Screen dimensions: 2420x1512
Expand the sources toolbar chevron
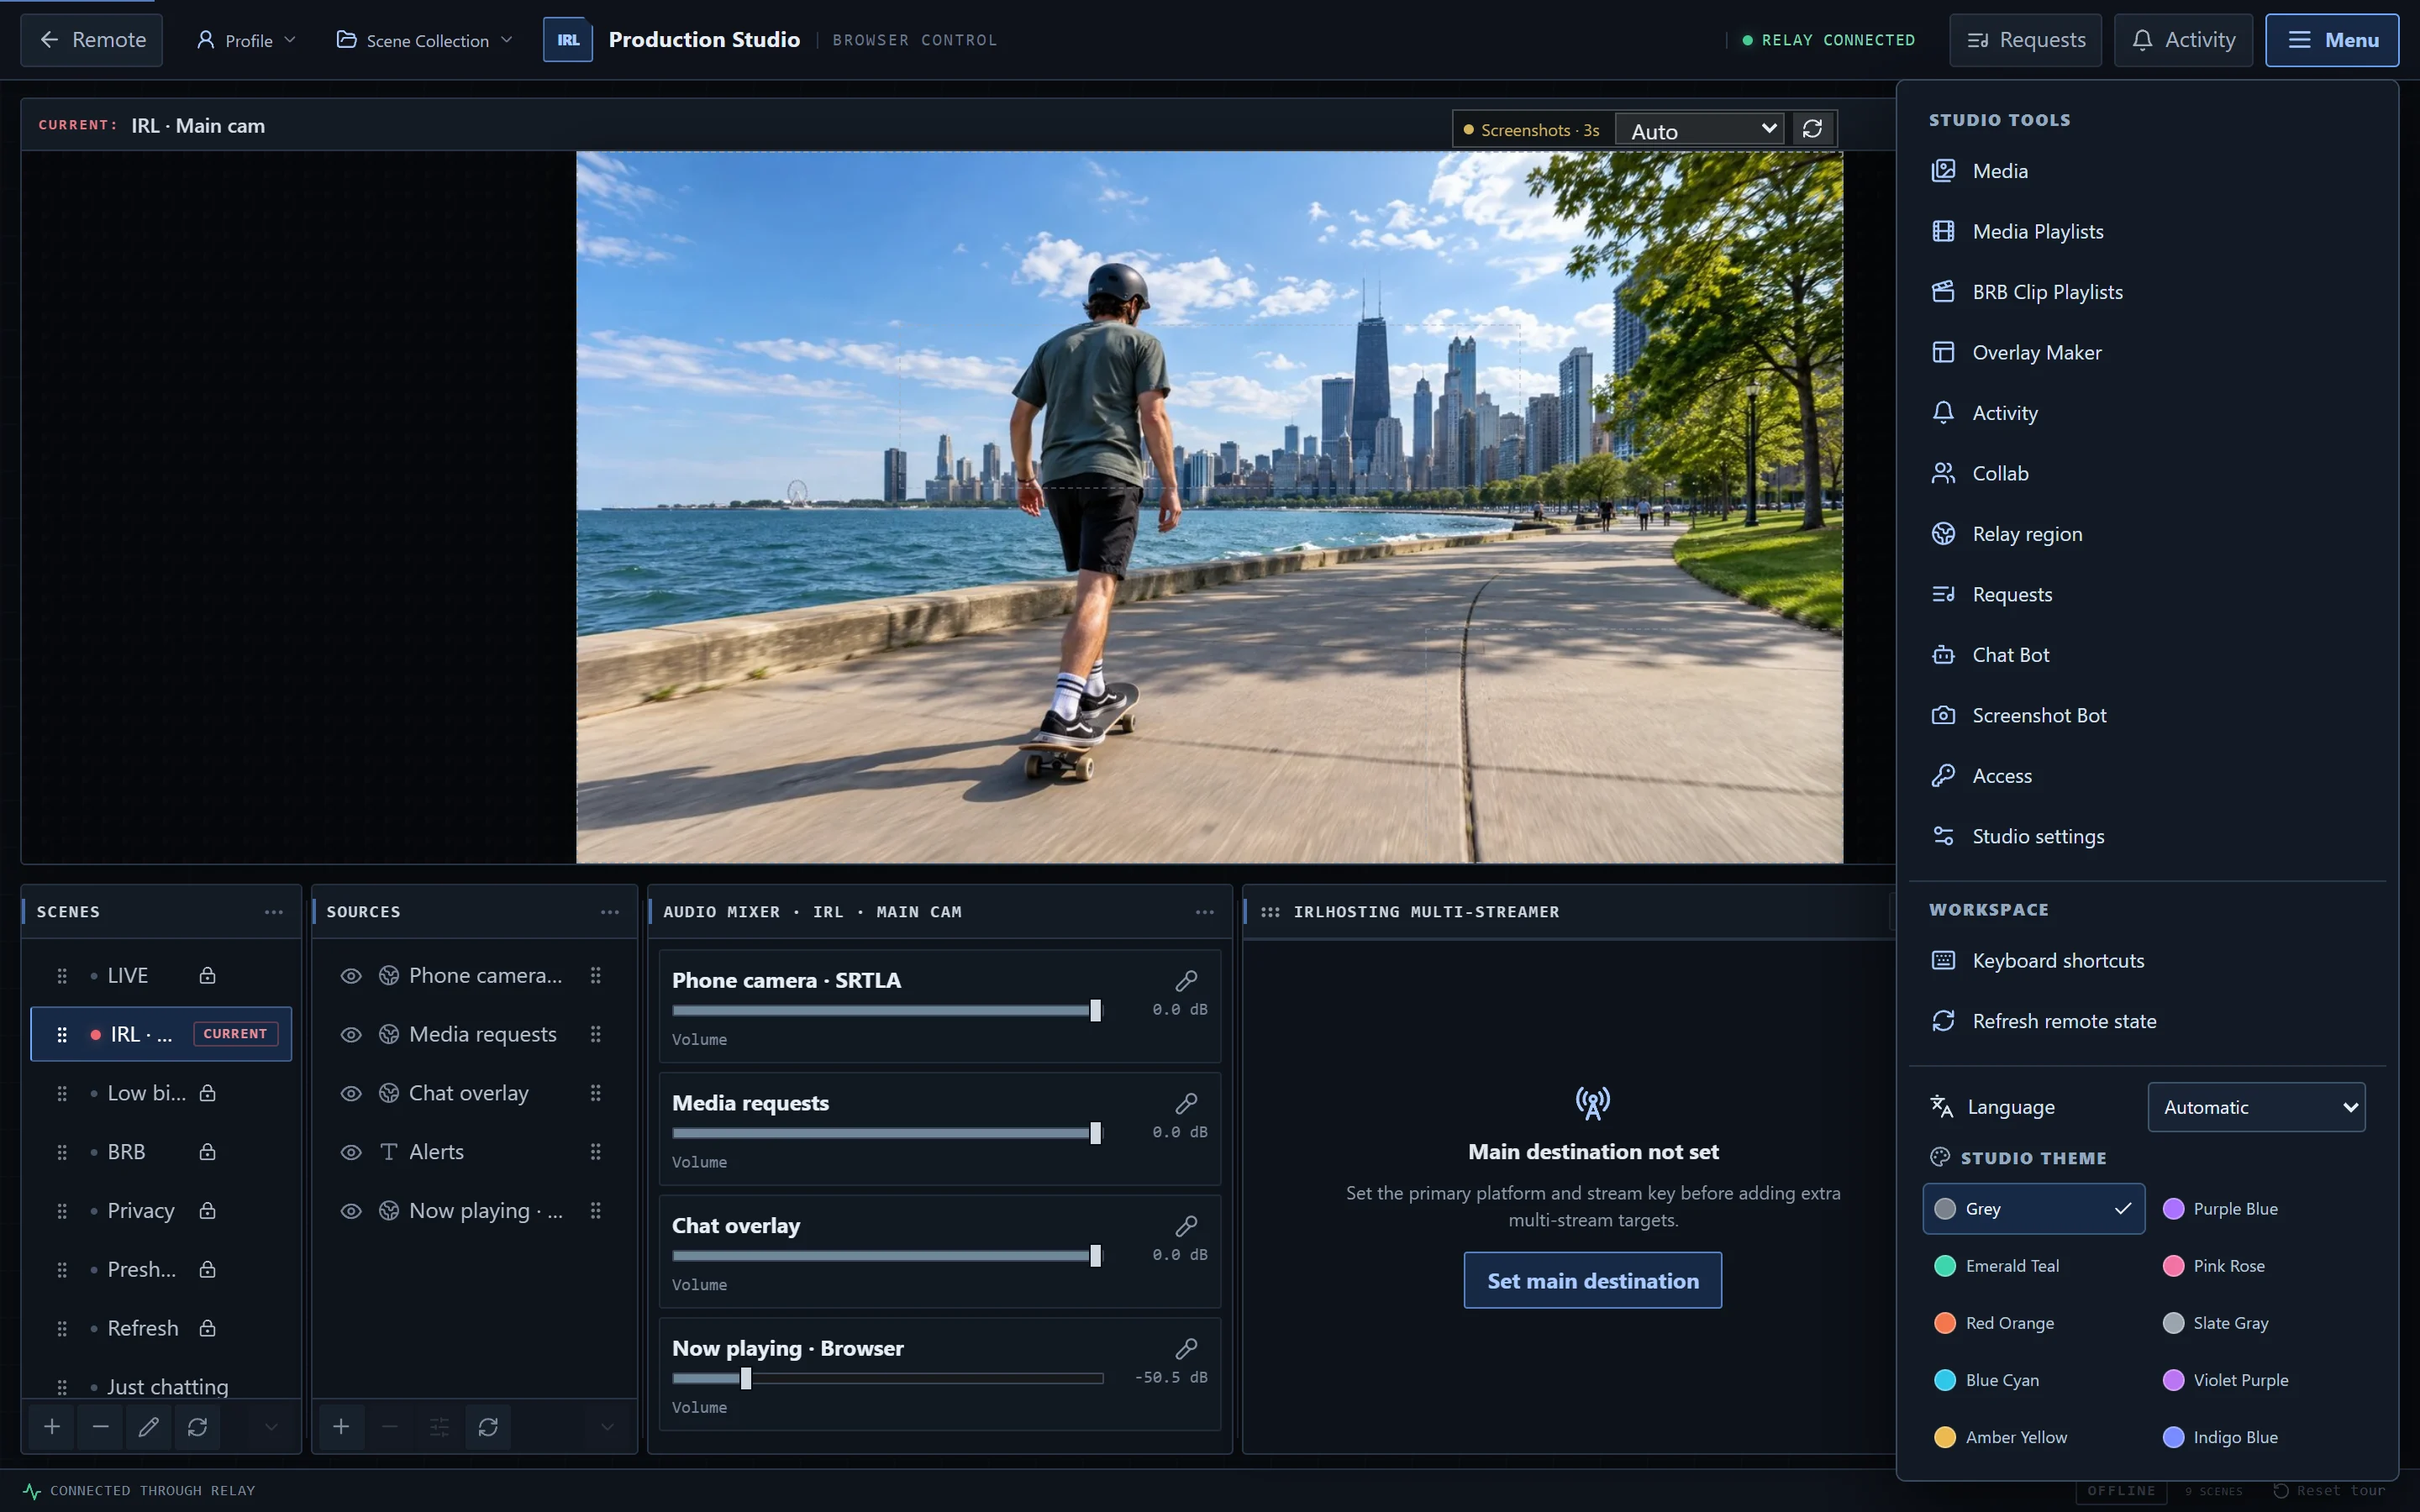(607, 1426)
